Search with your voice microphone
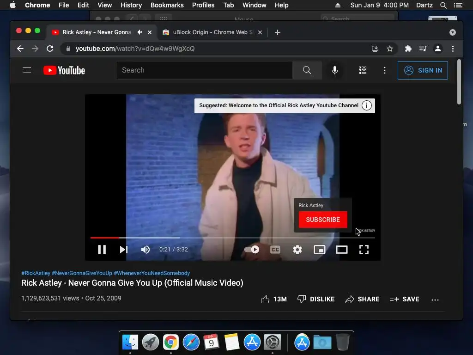The width and height of the screenshot is (473, 355). (x=334, y=70)
